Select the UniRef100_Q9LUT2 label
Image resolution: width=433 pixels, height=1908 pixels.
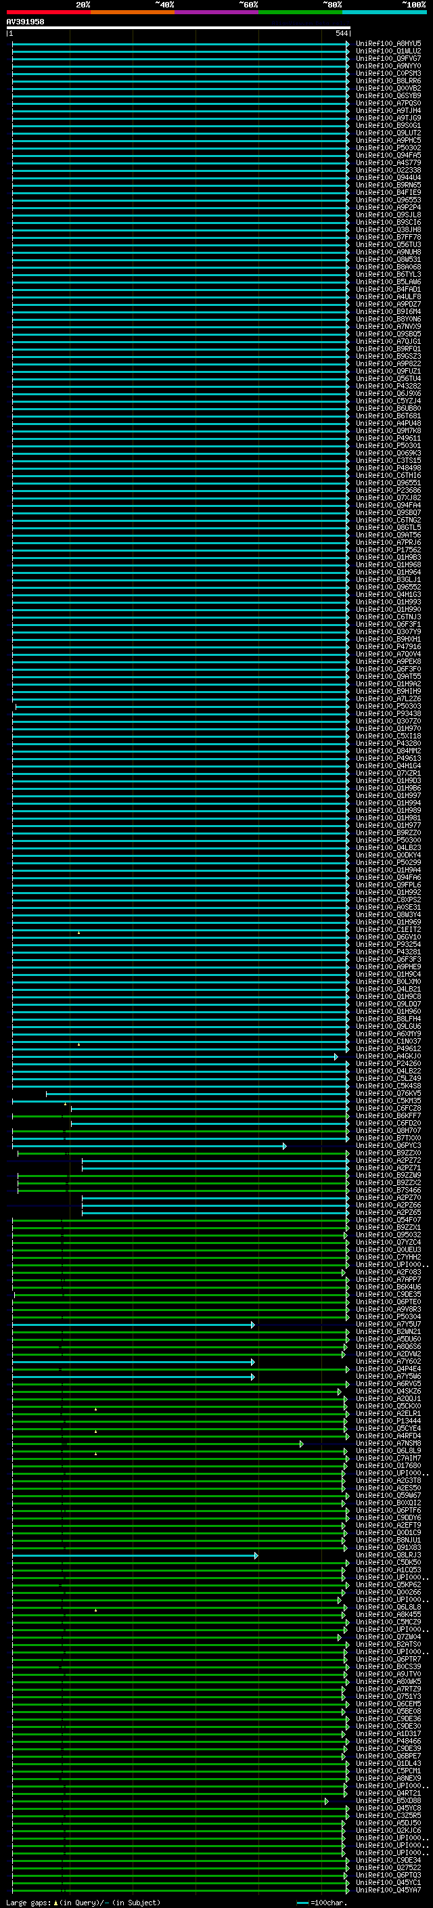point(388,133)
